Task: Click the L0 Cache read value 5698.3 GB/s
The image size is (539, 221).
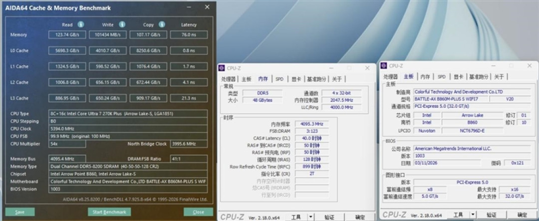Action: tap(67, 50)
